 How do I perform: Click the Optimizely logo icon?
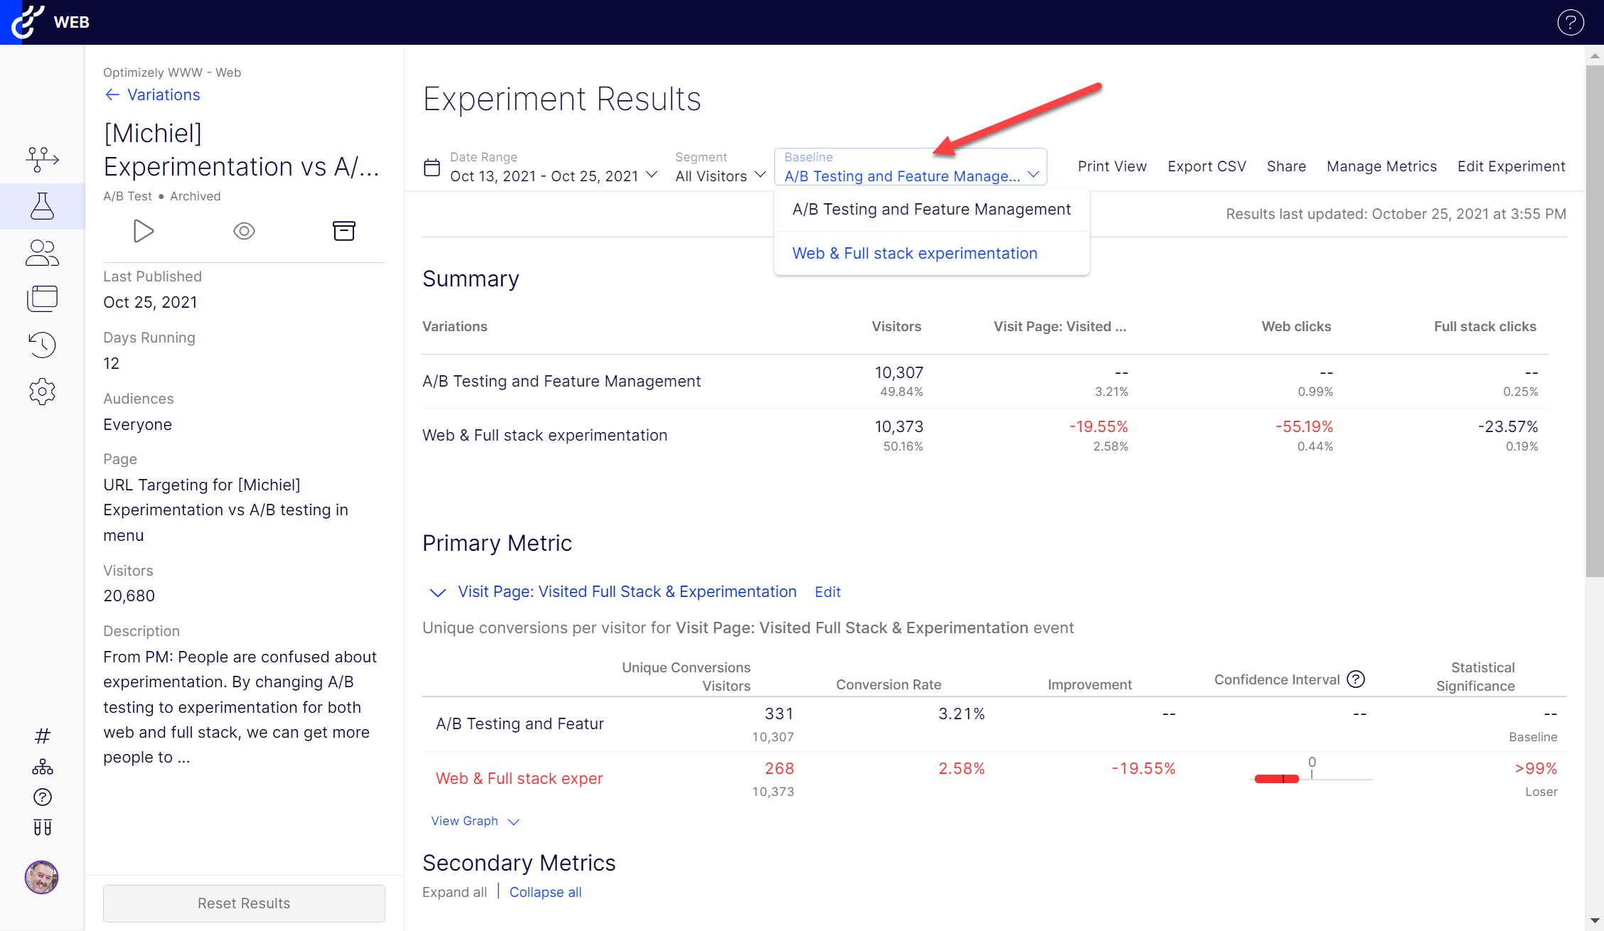tap(27, 21)
